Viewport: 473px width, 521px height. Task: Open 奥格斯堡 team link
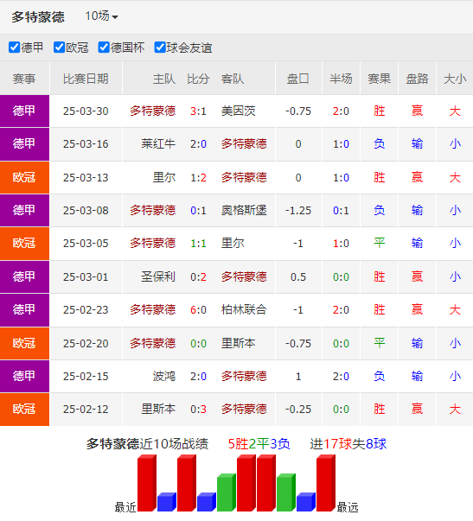(x=244, y=210)
